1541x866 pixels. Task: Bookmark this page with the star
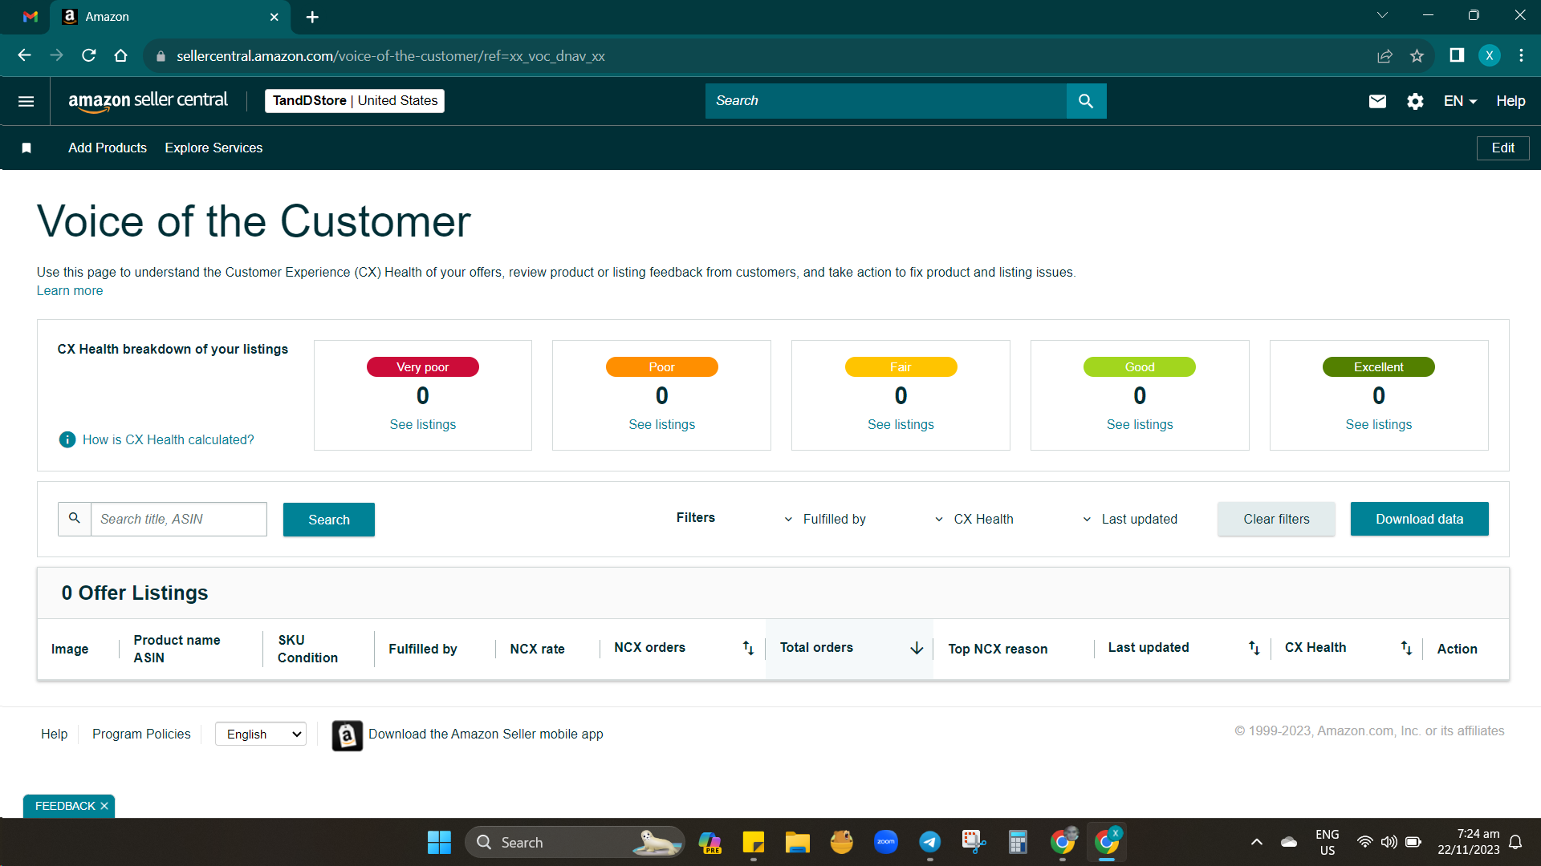[x=1417, y=55]
